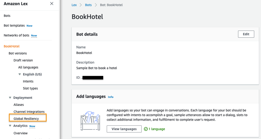Open Networks of bots in the sidebar
The image size is (261, 139).
[x=17, y=35]
